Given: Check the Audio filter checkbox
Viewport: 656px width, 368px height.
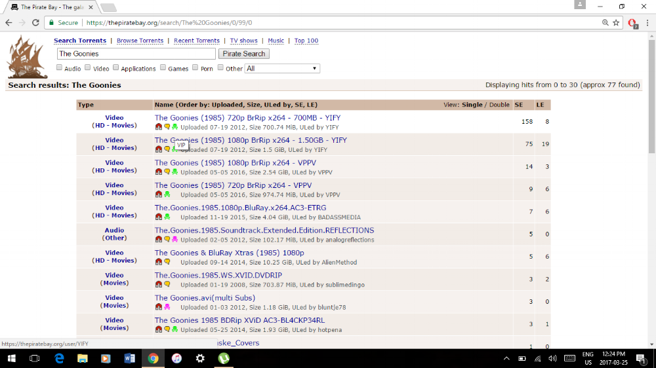Looking at the screenshot, I should coord(59,67).
